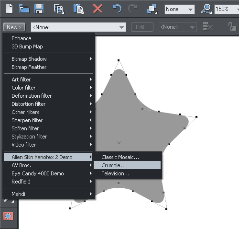This screenshot has height=229, width=239.
Task: Click the top star point handle
Action: 119,60
